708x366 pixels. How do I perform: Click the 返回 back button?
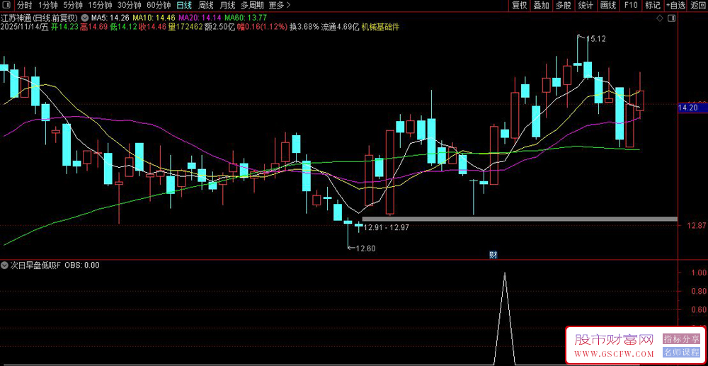click(697, 5)
